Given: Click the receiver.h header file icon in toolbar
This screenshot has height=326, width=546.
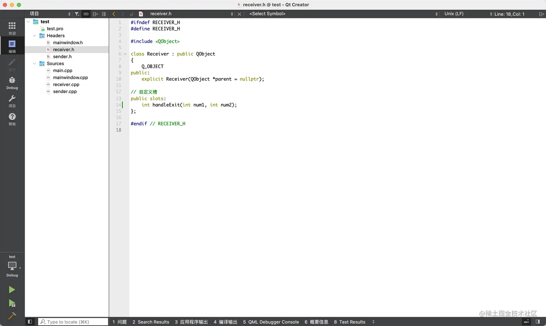Looking at the screenshot, I should [141, 14].
